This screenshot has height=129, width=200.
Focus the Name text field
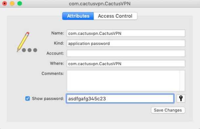pos(126,33)
